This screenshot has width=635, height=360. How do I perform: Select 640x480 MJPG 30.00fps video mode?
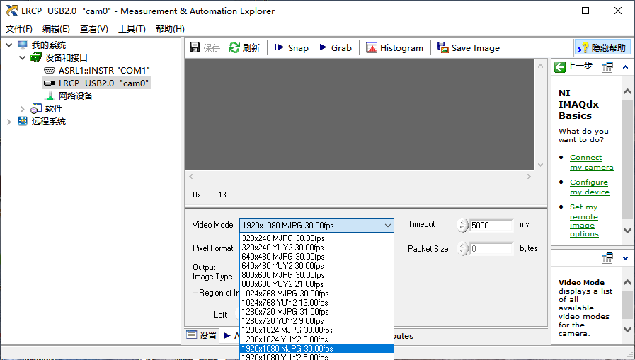(316, 257)
